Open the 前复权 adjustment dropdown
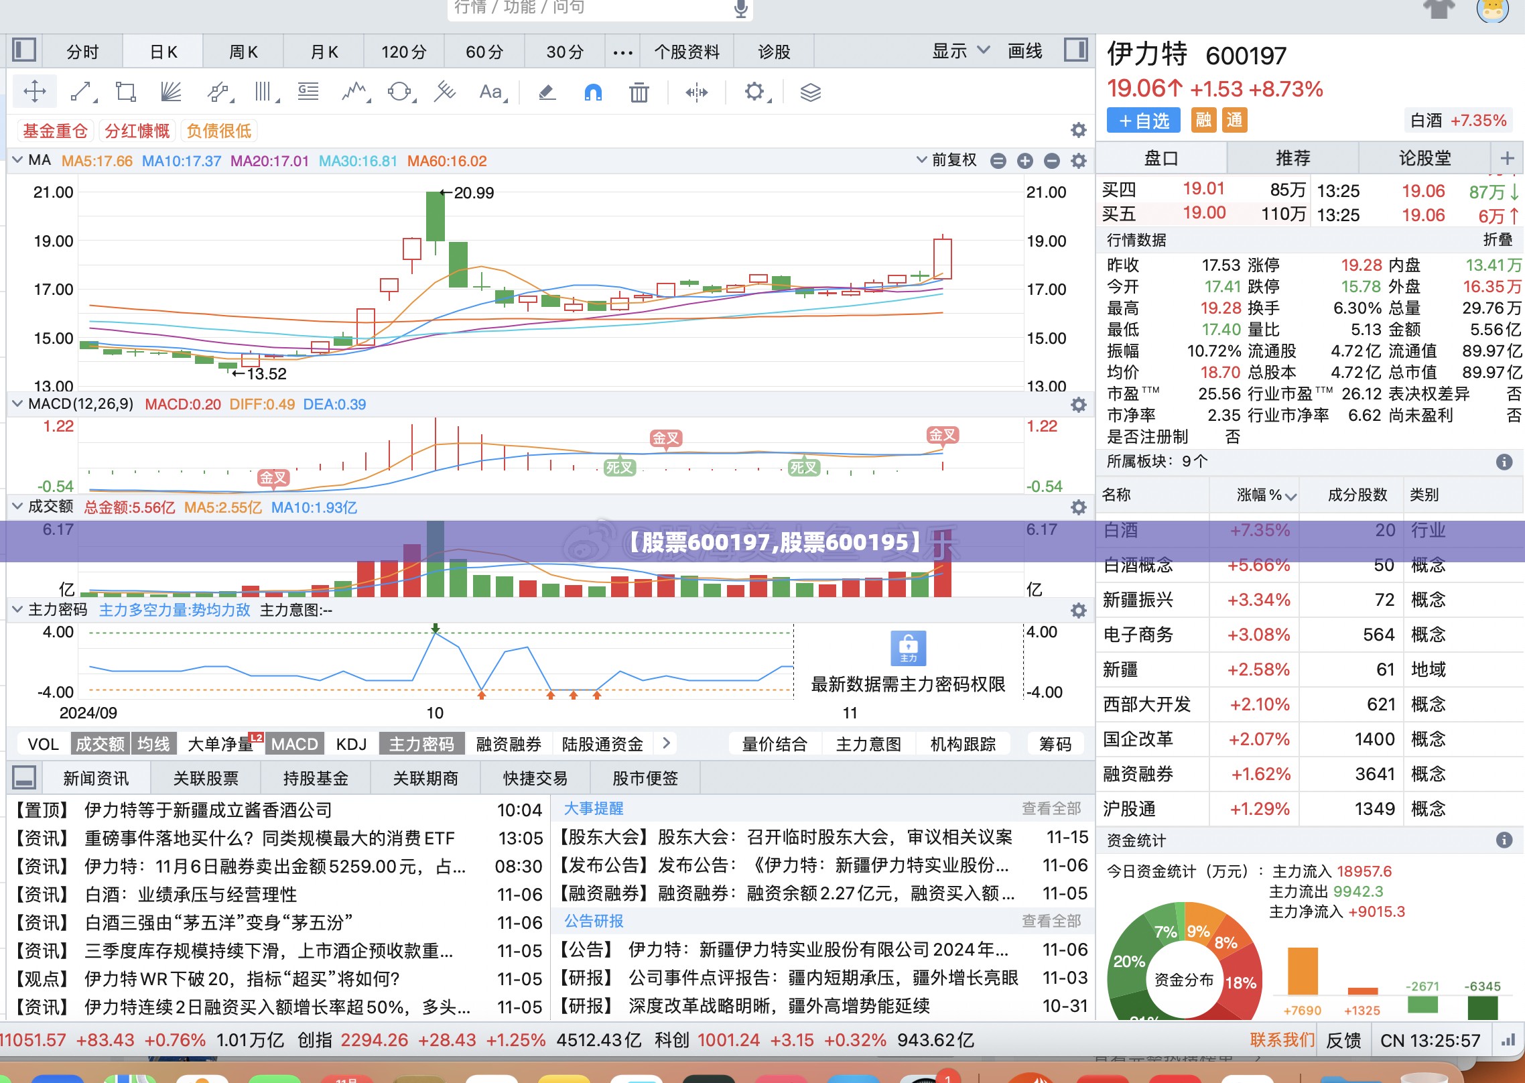 coord(946,160)
